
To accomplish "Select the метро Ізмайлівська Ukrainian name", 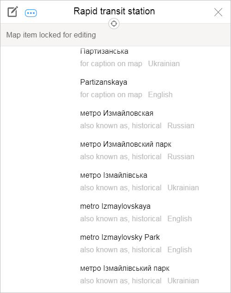I will pyautogui.click(x=114, y=175).
